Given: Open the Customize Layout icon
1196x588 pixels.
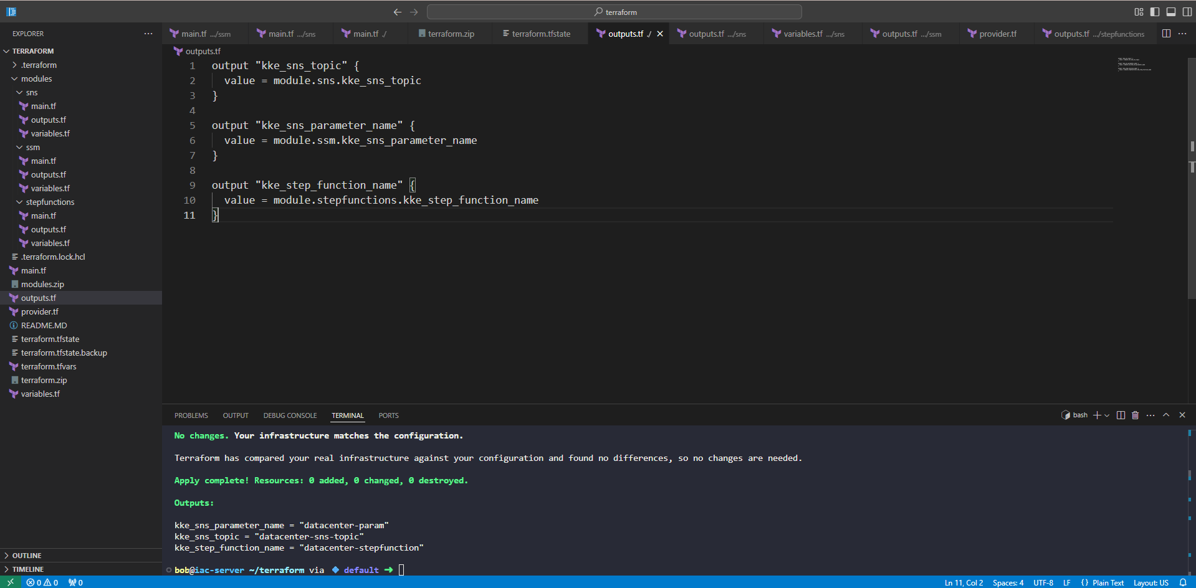Looking at the screenshot, I should click(1139, 12).
